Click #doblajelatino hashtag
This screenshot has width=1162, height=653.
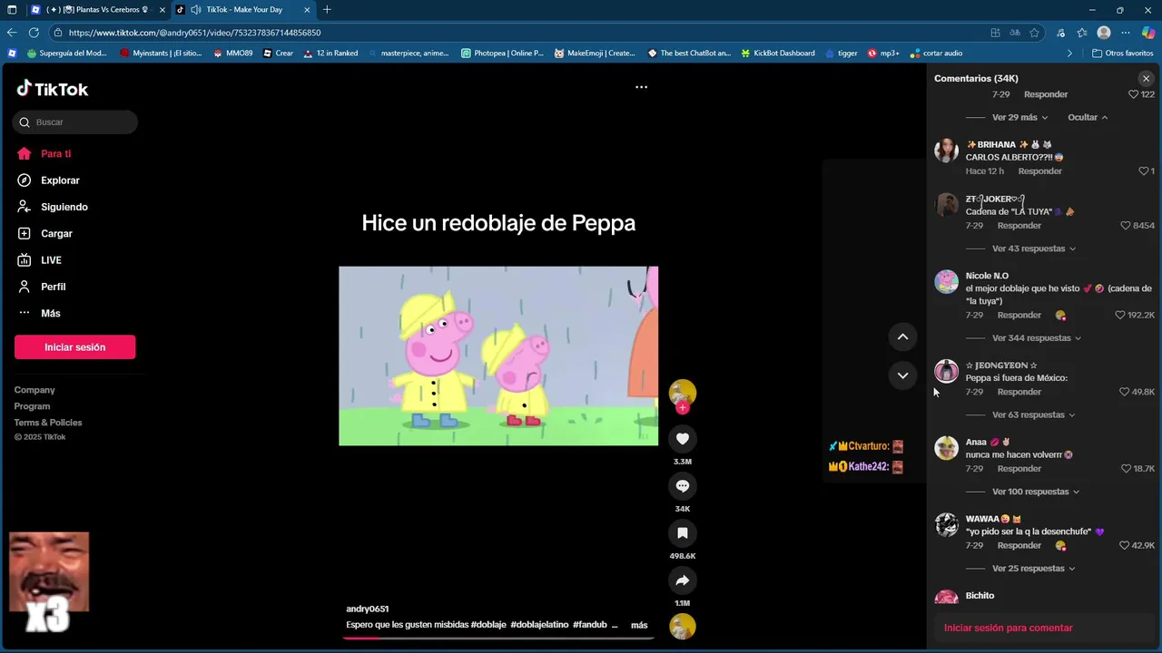pos(539,625)
